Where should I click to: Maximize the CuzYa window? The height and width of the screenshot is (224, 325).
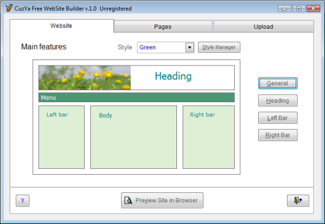tap(299, 8)
